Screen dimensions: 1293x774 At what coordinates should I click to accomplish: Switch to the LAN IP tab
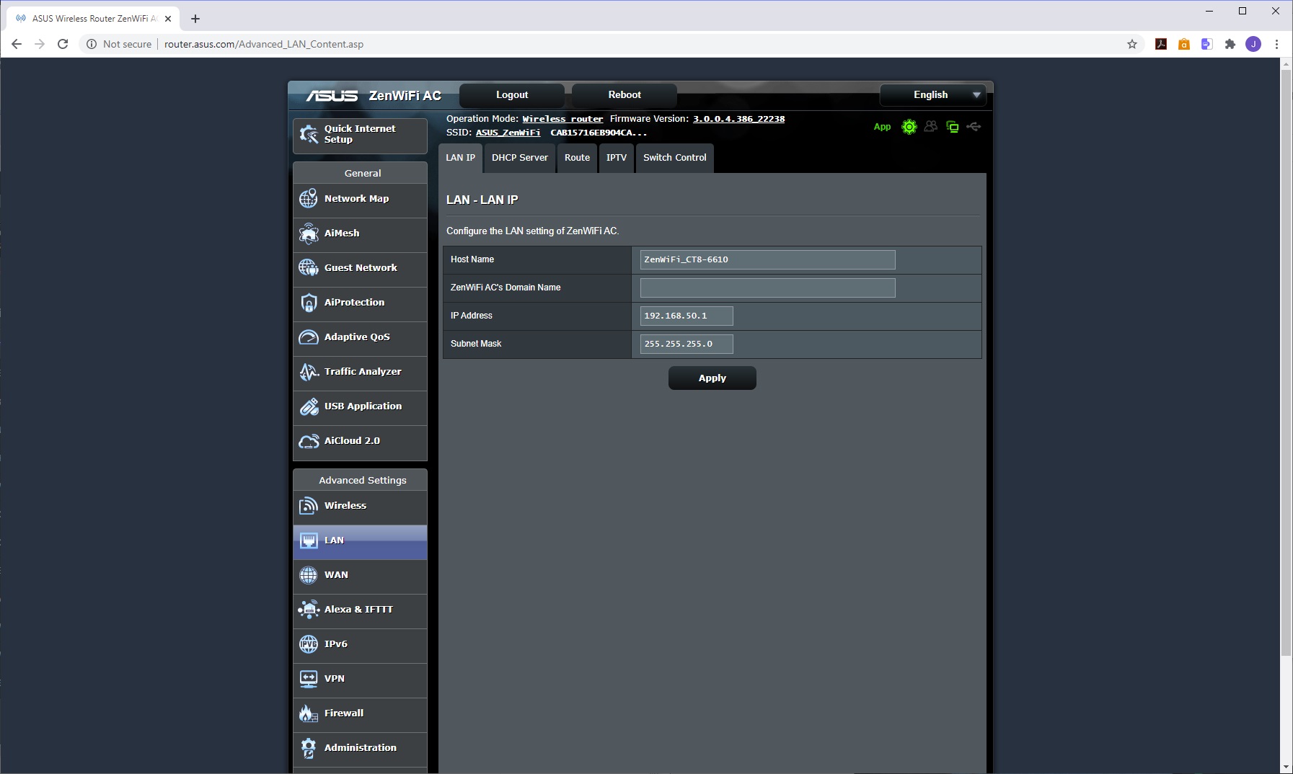click(x=460, y=158)
